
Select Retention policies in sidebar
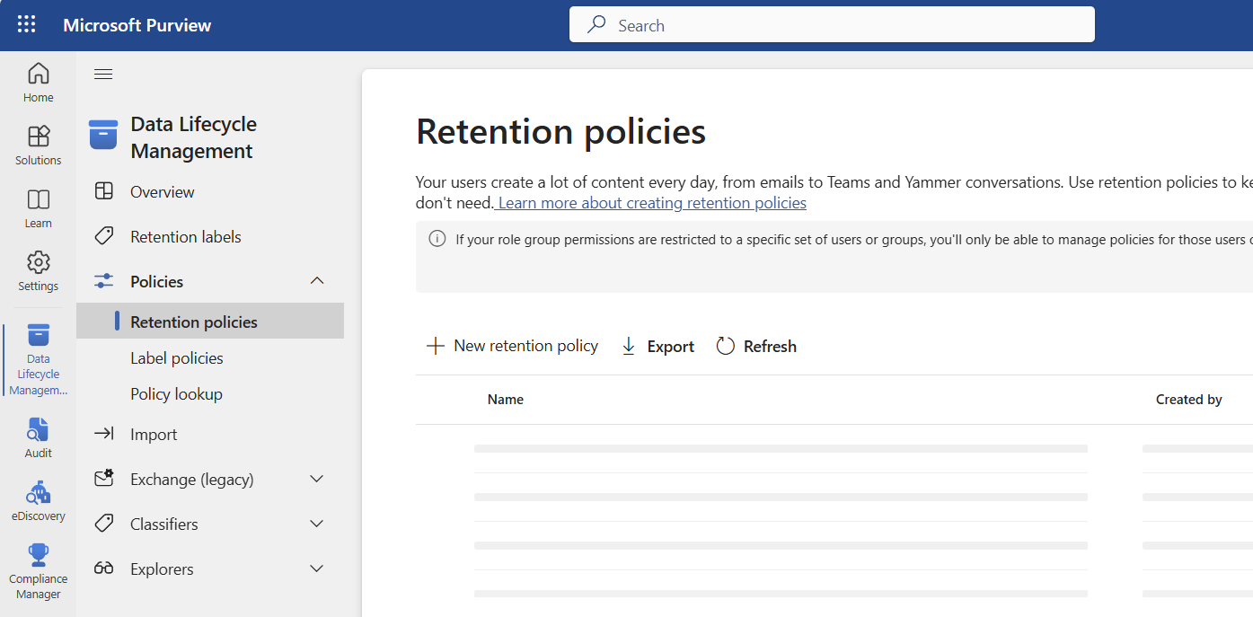pyautogui.click(x=210, y=321)
